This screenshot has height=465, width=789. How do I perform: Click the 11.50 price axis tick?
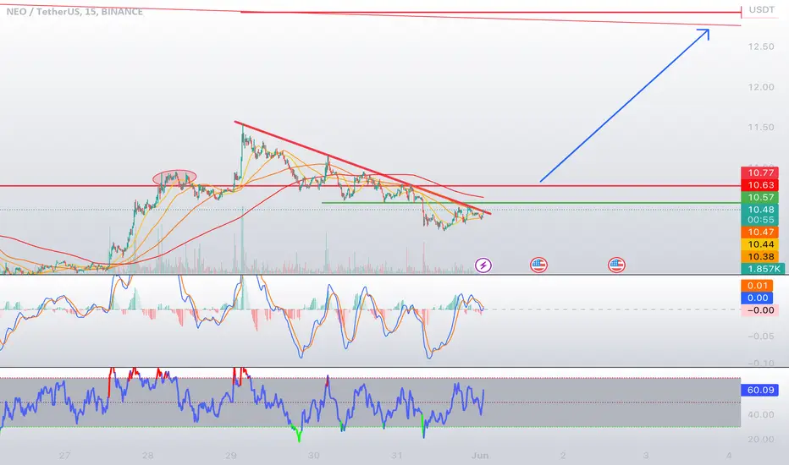click(761, 127)
